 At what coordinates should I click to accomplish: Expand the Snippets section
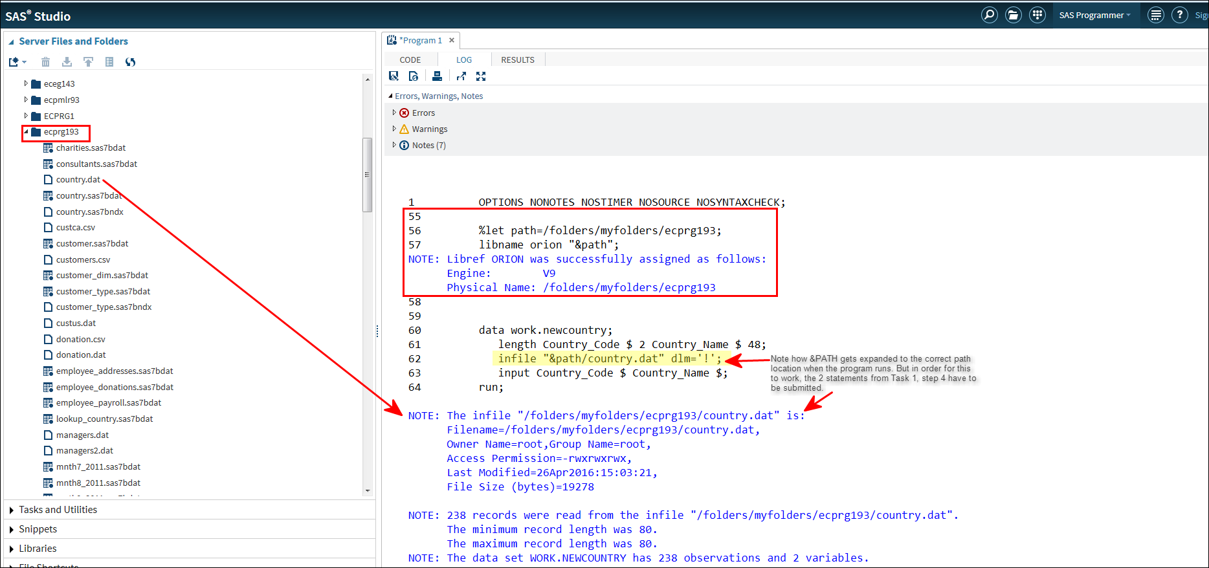(12, 530)
